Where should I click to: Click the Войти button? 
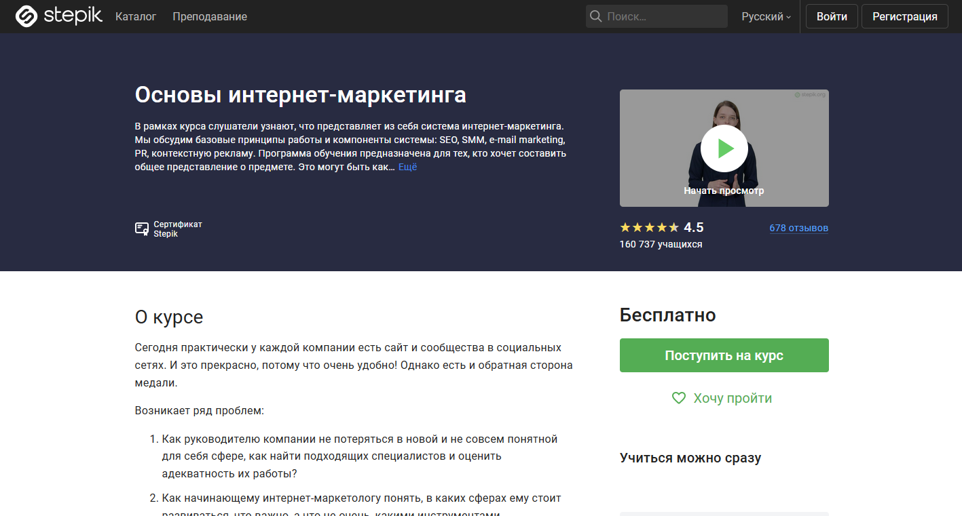(831, 16)
